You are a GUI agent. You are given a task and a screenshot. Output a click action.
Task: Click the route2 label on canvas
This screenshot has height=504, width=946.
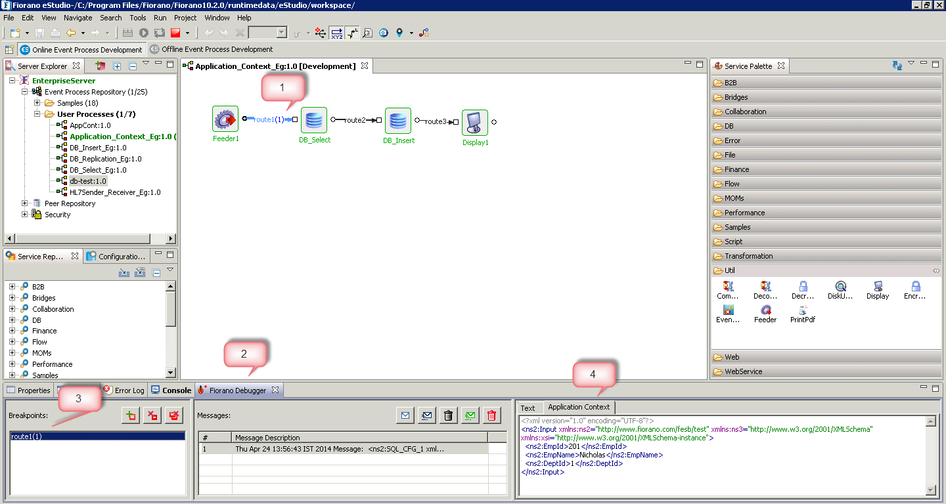(355, 120)
